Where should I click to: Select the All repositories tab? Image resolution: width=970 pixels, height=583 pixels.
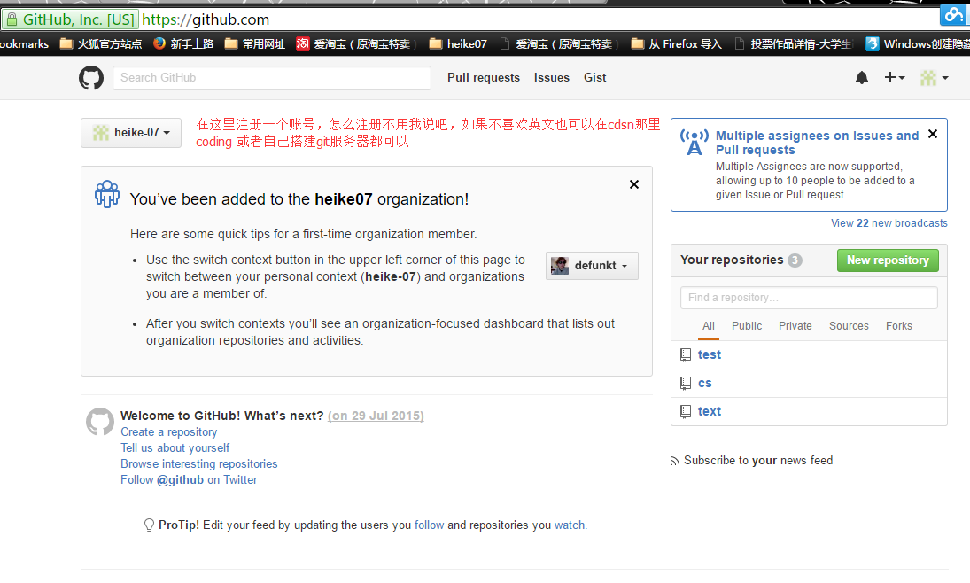point(709,326)
